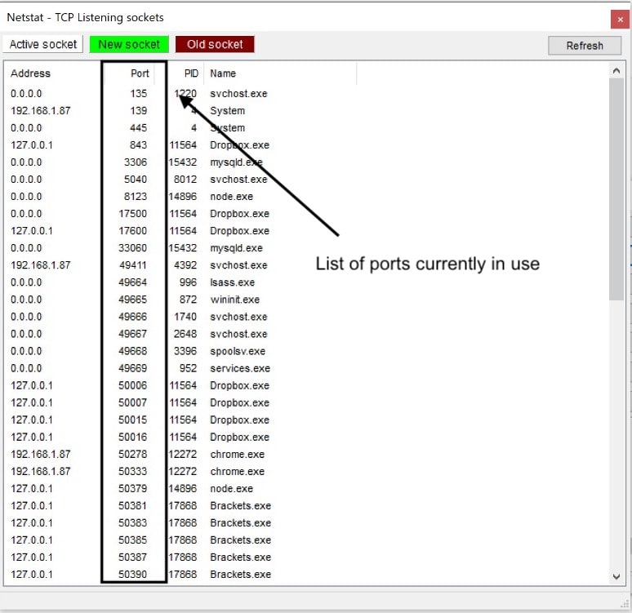Select port 50385 Brackets.exe row
Image resolution: width=632 pixels, height=613 pixels.
tap(139, 540)
